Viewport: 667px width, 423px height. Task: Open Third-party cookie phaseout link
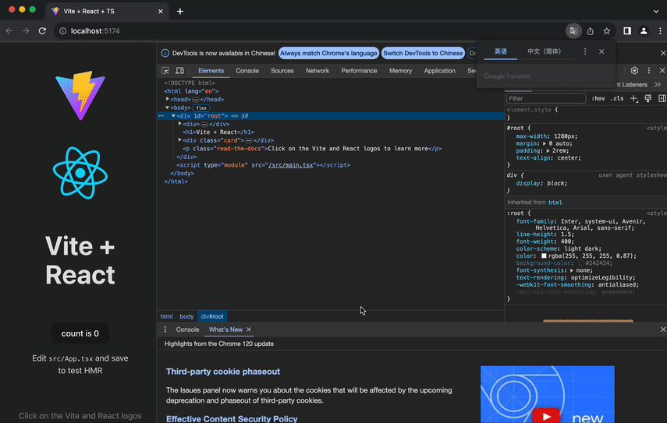[x=223, y=372]
